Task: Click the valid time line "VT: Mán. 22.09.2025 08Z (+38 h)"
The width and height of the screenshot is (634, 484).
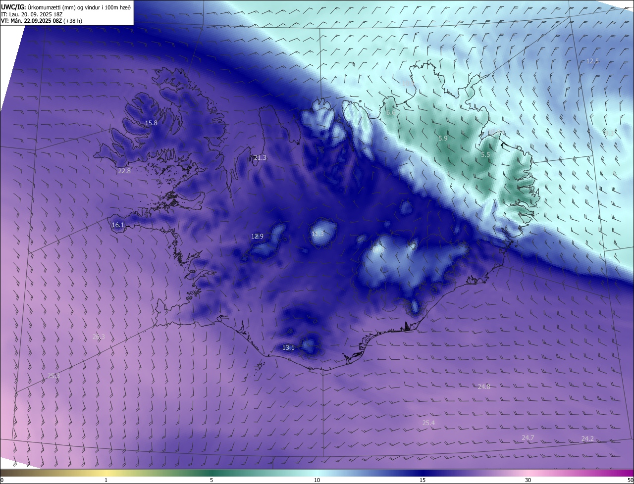Action: [42, 21]
